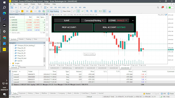Close the Market Watch panel

[x=44, y=14]
